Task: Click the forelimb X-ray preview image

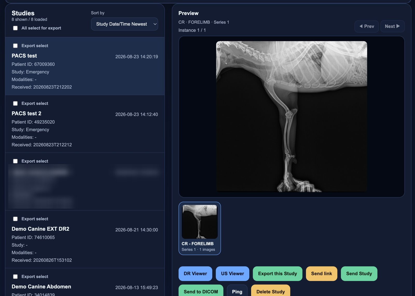Action: pyautogui.click(x=292, y=116)
